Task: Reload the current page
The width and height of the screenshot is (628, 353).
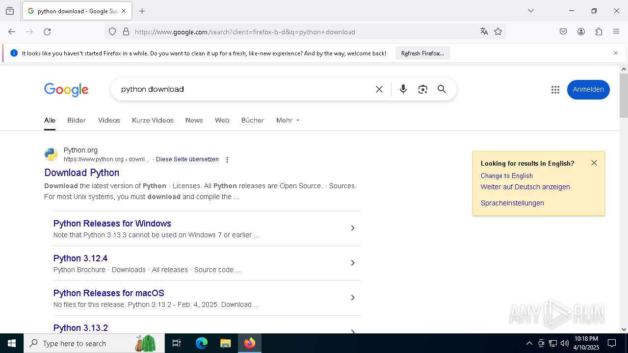Action: tap(47, 32)
